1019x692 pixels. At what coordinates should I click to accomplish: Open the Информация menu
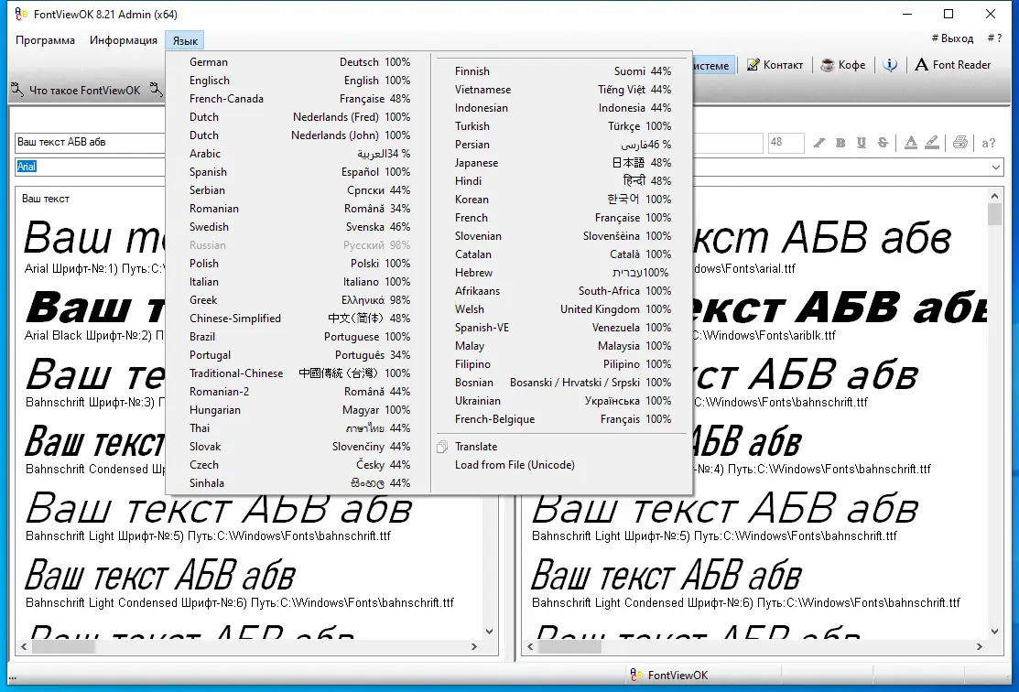pos(124,40)
